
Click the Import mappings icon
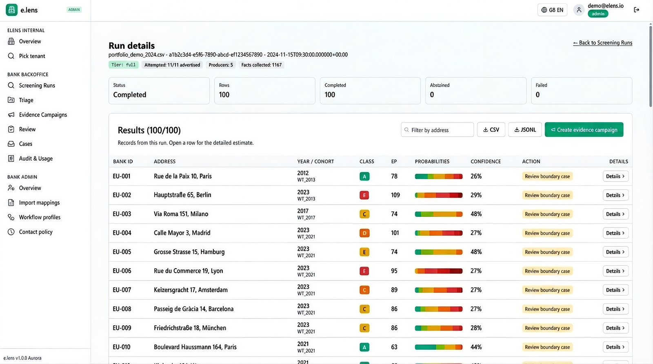[11, 203]
